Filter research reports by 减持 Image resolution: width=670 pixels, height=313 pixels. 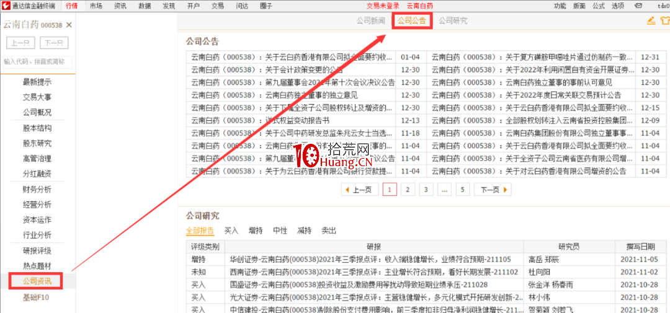point(304,231)
